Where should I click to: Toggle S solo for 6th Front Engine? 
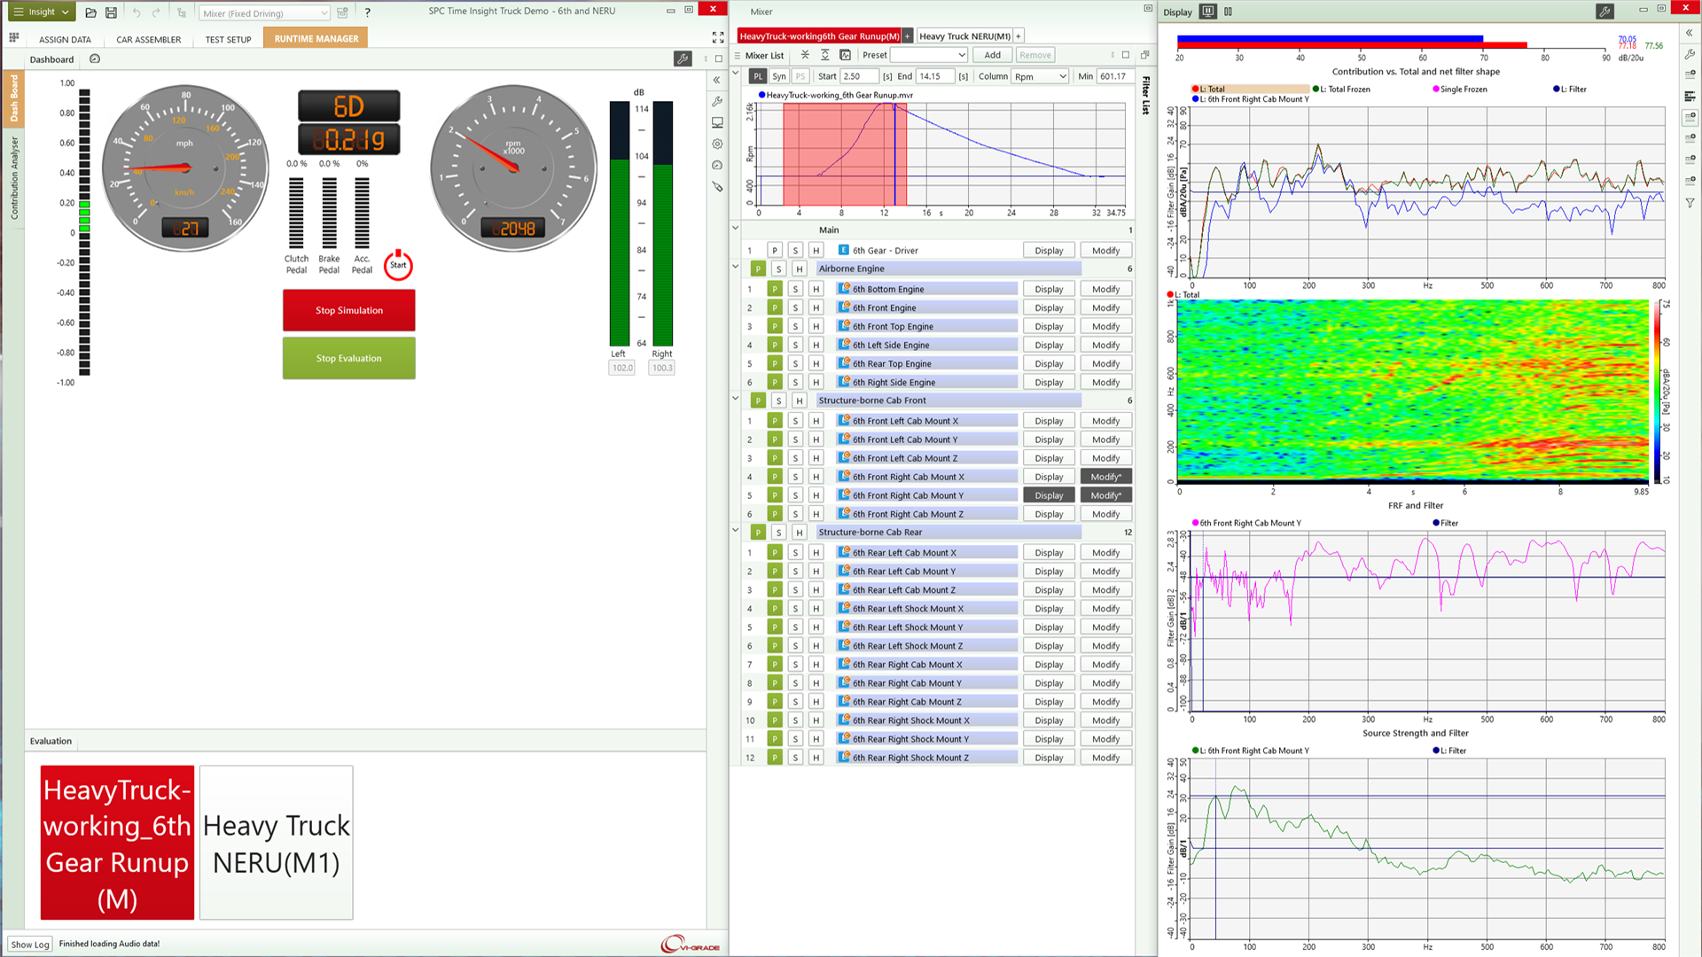coord(795,307)
